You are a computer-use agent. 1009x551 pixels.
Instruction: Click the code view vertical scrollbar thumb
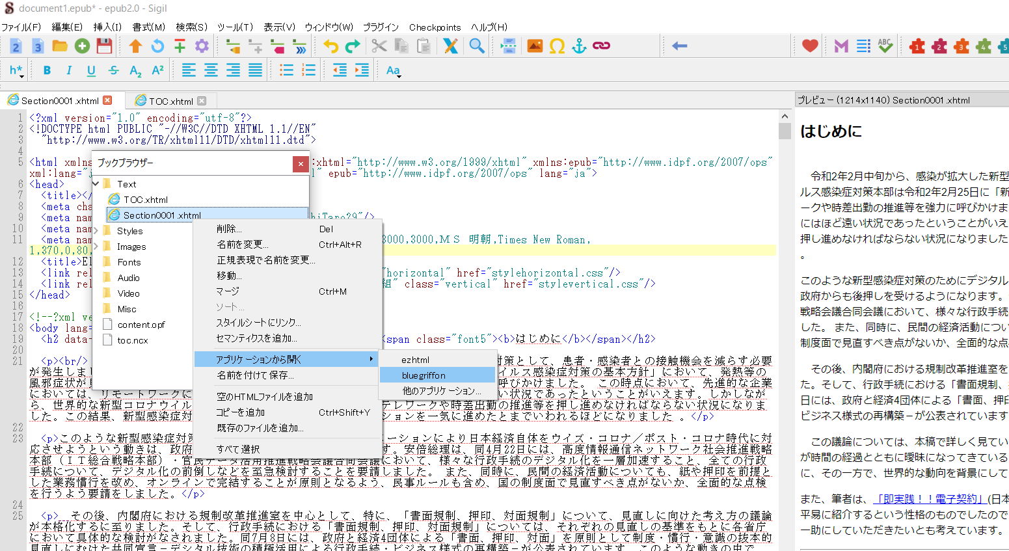tap(785, 130)
